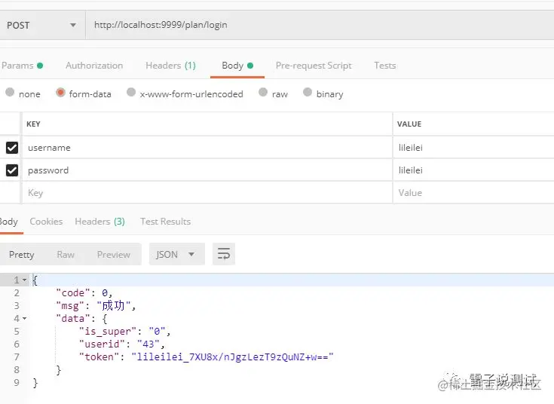Click the KEY column header
Screen dimensions: 554x404
click(x=33, y=124)
